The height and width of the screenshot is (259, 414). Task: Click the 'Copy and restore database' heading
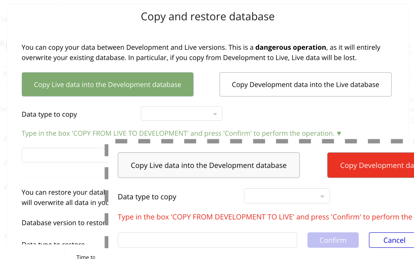[x=208, y=17]
